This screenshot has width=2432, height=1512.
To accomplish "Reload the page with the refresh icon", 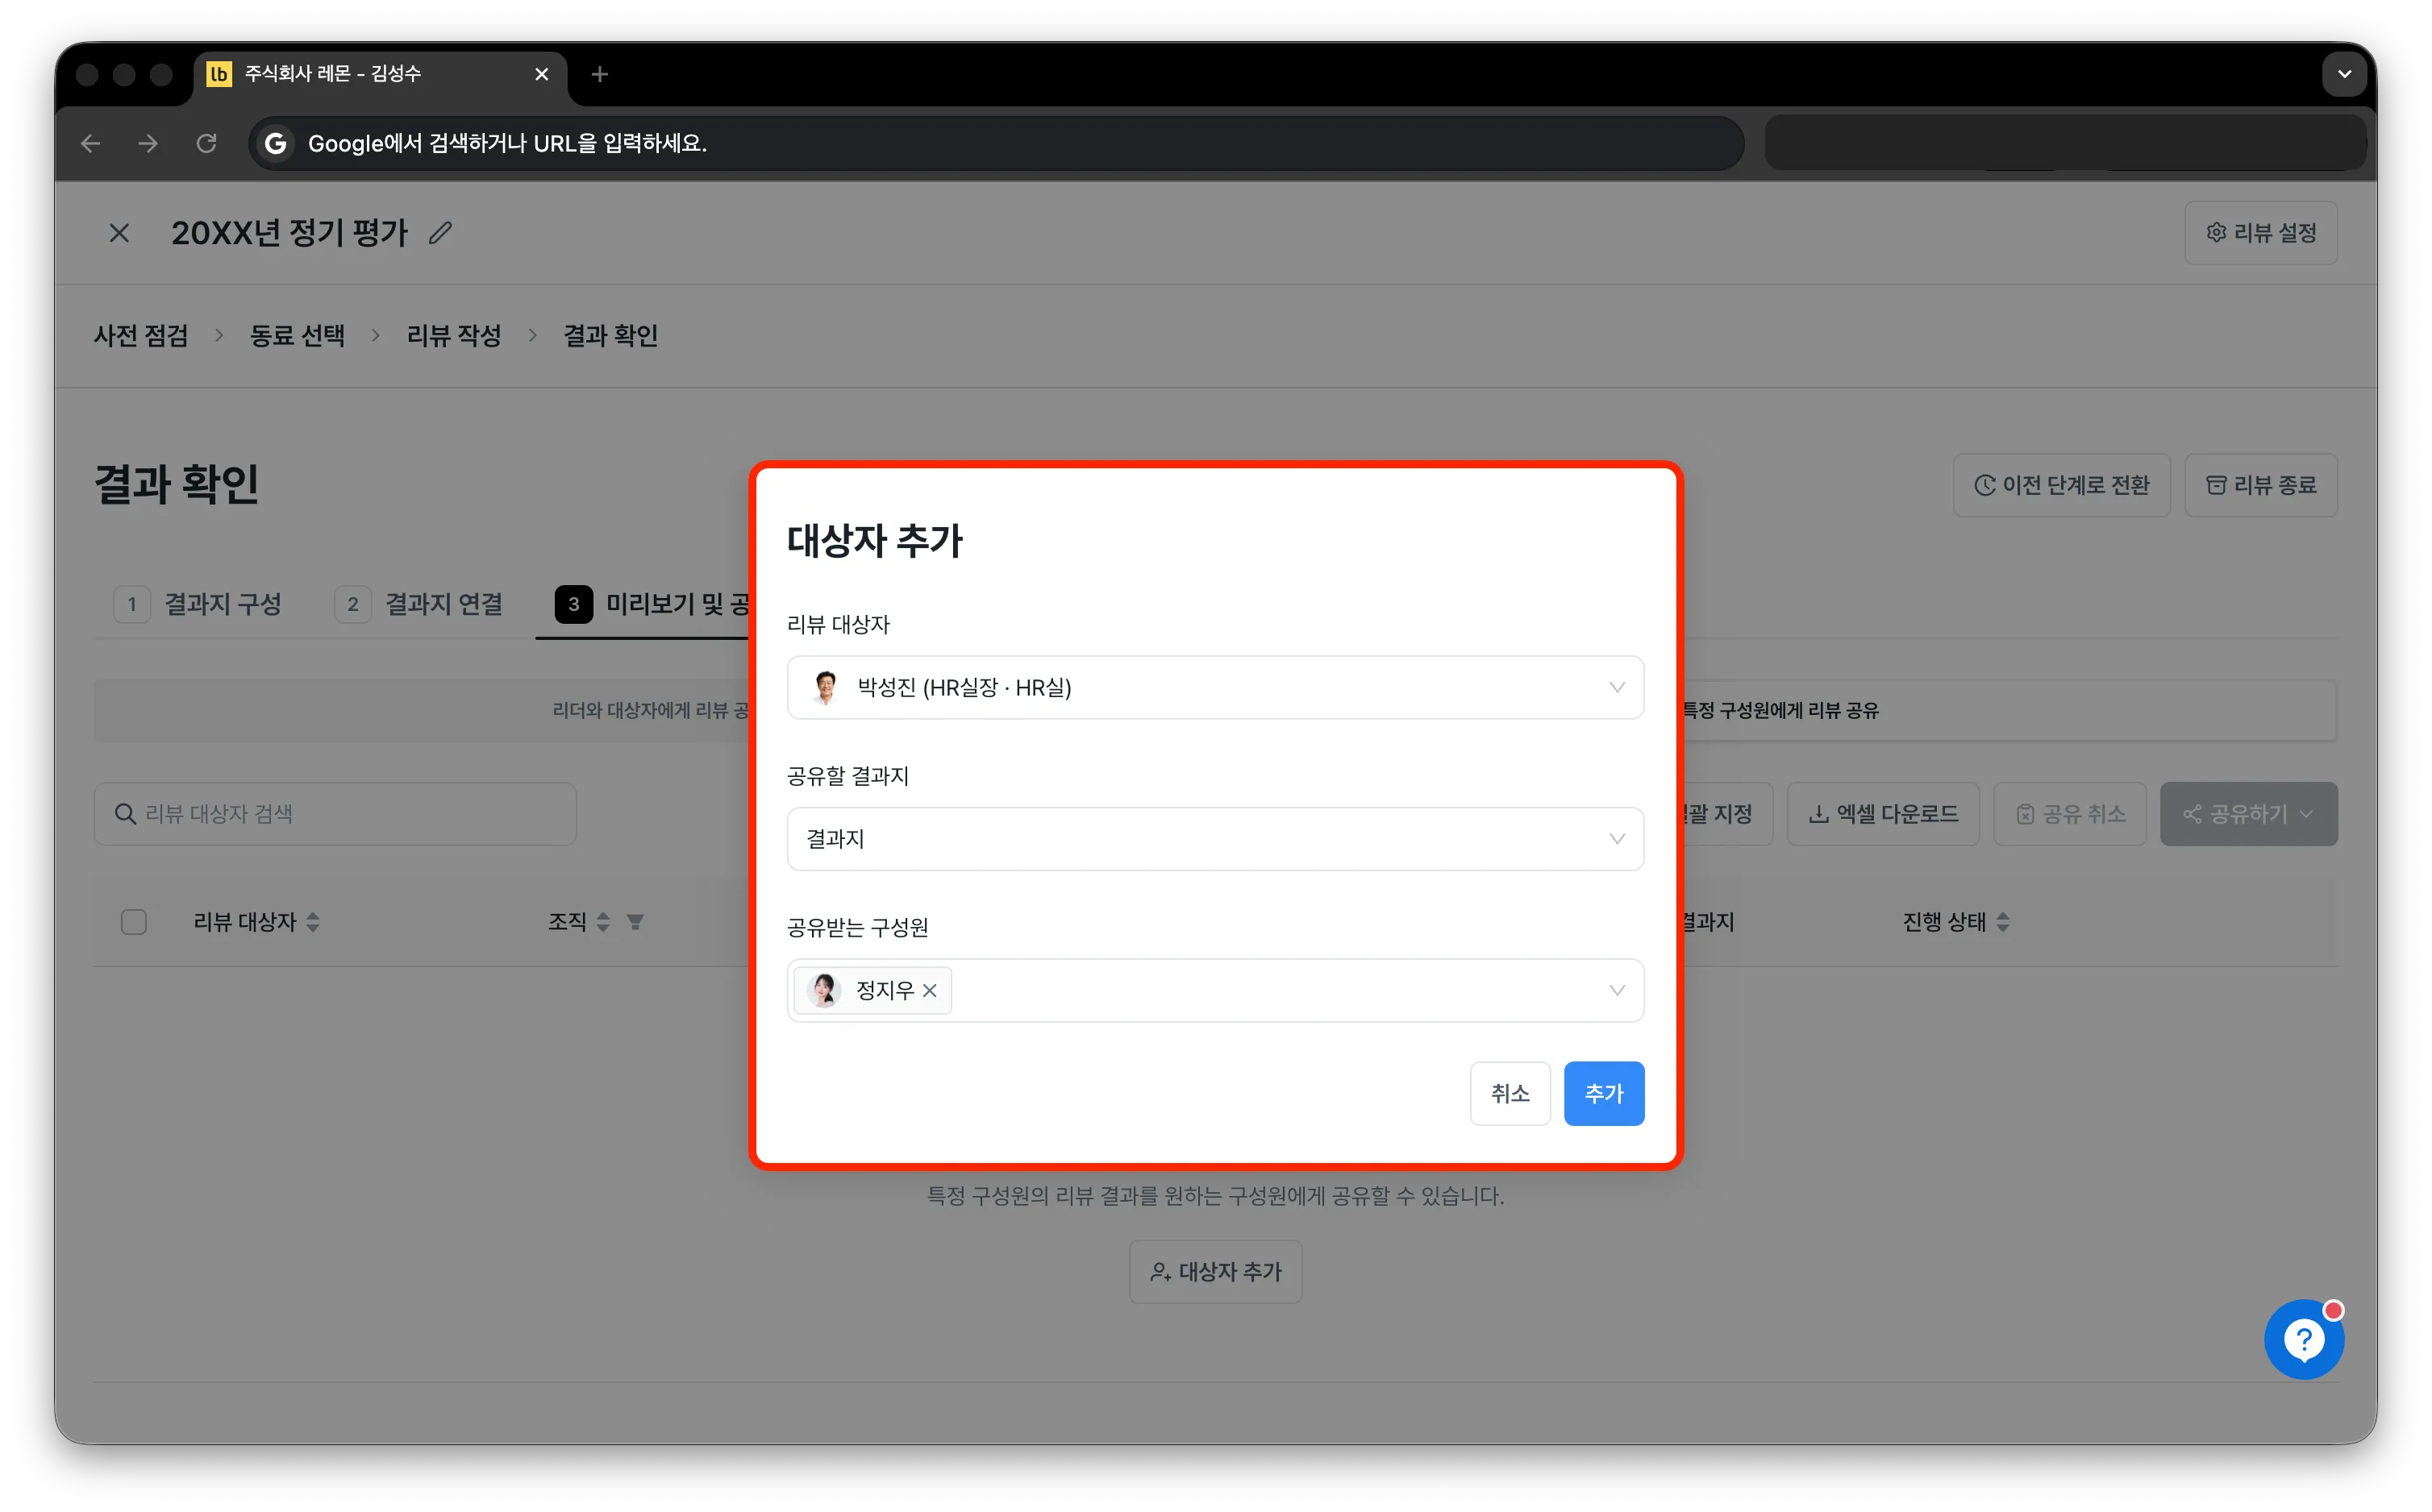I will [x=206, y=143].
